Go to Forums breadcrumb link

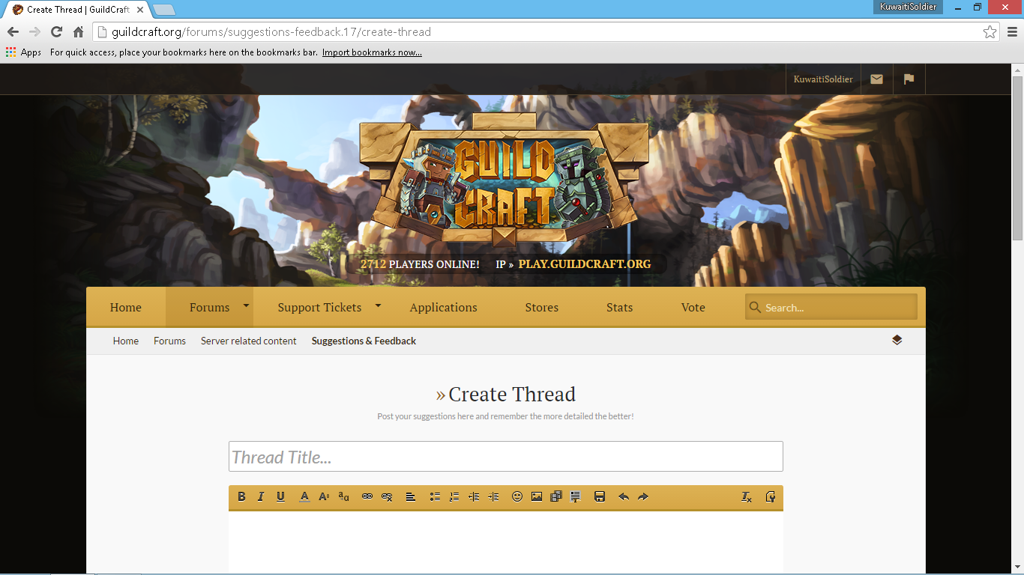(x=169, y=341)
